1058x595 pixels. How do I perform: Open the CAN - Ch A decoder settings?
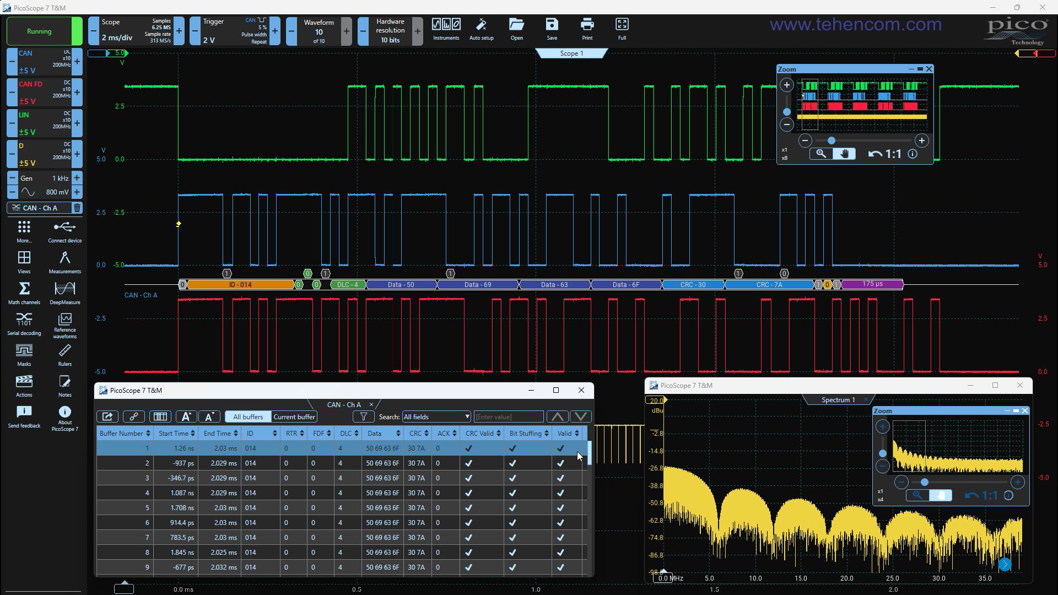point(39,208)
